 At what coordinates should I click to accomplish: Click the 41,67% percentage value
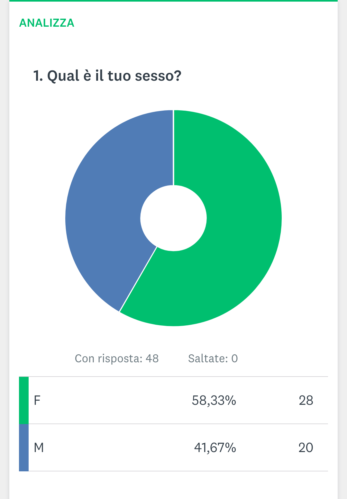click(x=215, y=448)
